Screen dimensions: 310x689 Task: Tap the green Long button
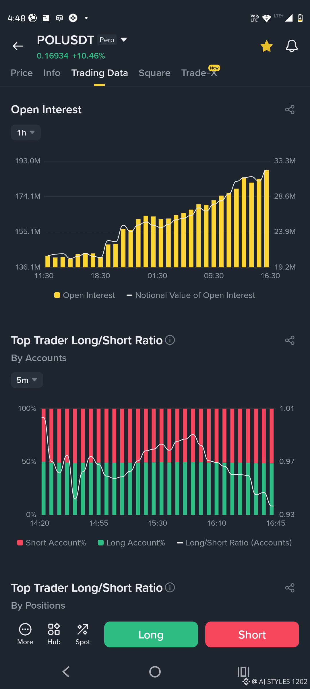pyautogui.click(x=151, y=634)
